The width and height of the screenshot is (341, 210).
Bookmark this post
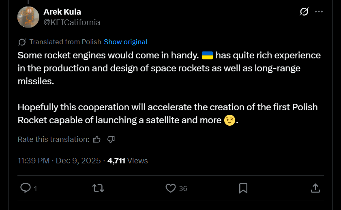[x=243, y=188]
